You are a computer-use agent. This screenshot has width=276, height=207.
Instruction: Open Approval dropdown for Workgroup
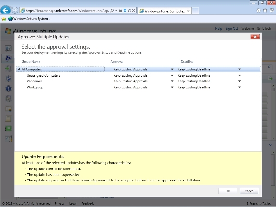tap(172, 87)
